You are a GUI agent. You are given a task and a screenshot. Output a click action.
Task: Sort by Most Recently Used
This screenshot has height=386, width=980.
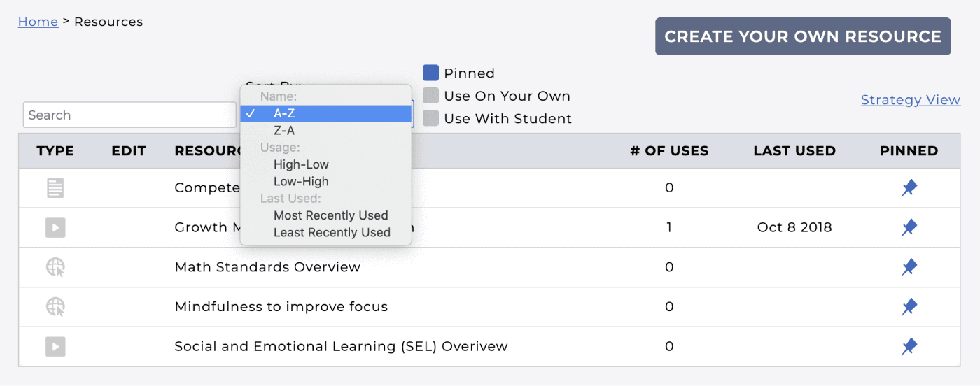[x=330, y=215]
